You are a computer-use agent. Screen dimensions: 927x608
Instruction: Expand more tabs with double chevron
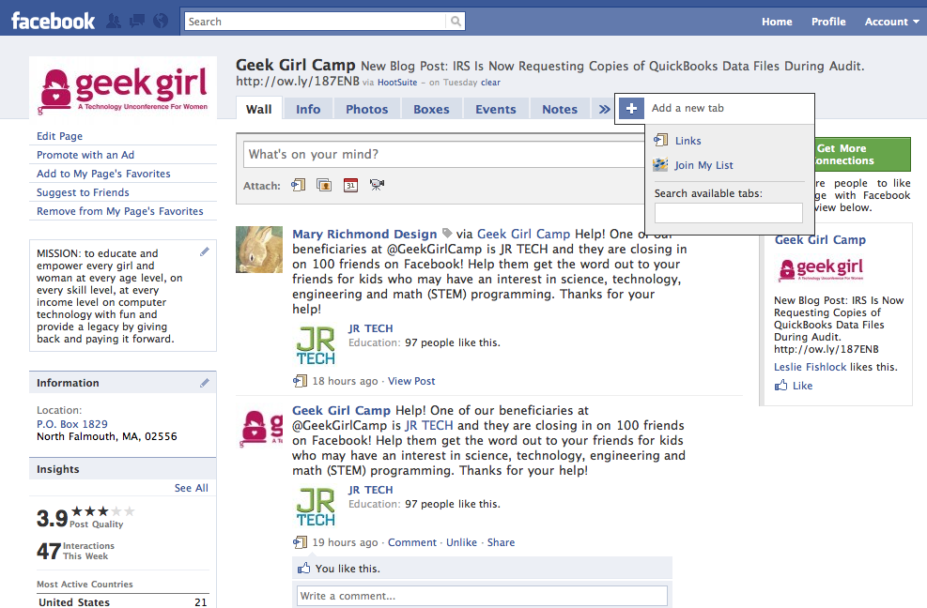(604, 109)
